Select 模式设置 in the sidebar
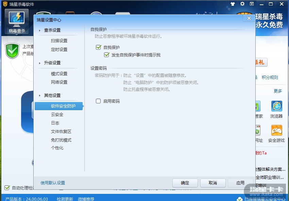 (59, 74)
